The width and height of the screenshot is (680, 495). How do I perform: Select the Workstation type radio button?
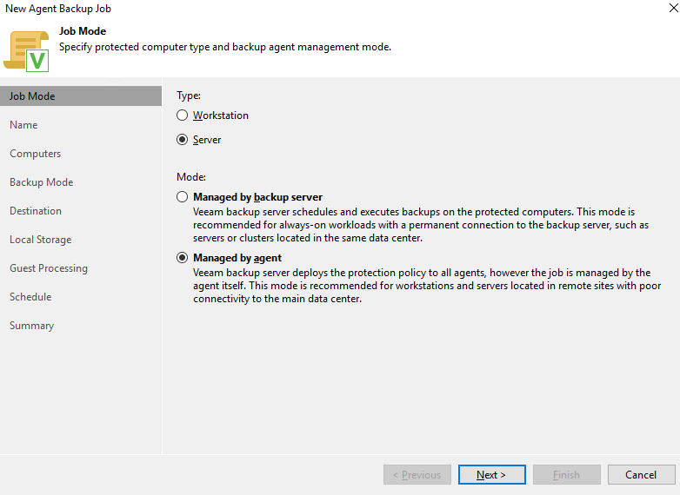[182, 115]
